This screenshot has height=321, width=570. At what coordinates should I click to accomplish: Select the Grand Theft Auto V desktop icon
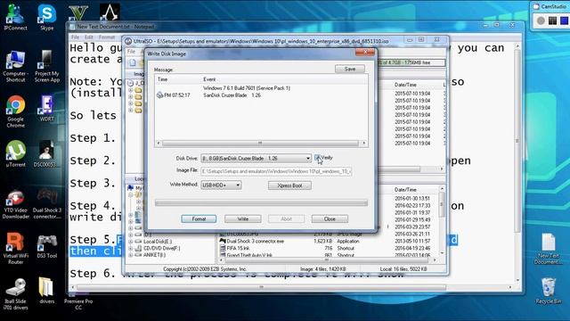[x=78, y=12]
